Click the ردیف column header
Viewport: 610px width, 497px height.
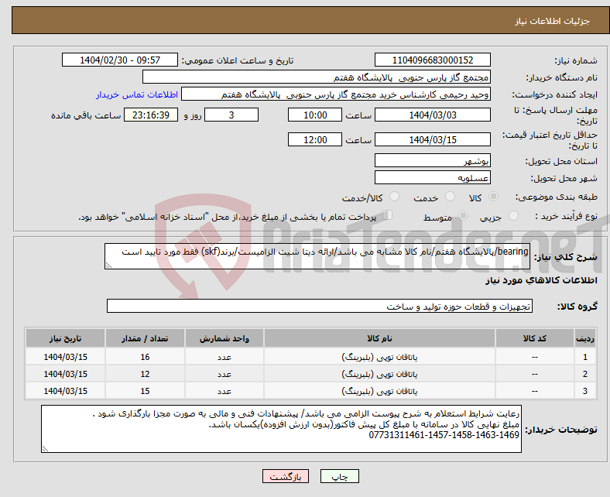pos(584,338)
